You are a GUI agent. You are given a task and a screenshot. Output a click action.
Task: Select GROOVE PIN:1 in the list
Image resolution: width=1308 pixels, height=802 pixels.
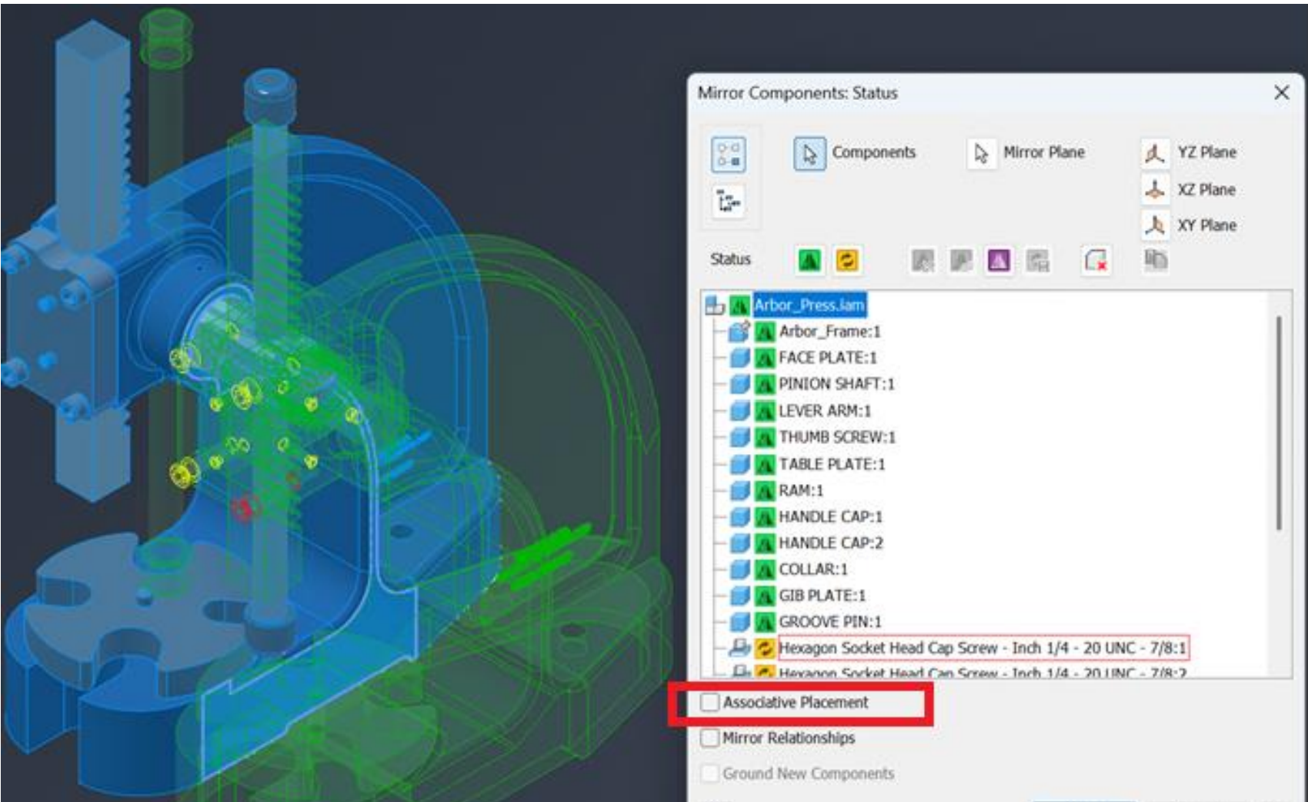[829, 622]
